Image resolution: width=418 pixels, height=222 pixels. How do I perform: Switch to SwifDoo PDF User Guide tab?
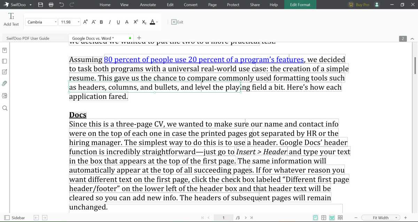click(x=34, y=38)
